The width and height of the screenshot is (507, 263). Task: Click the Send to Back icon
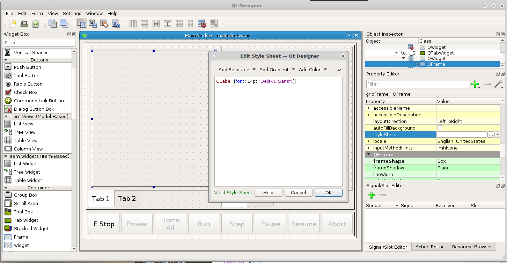53,24
